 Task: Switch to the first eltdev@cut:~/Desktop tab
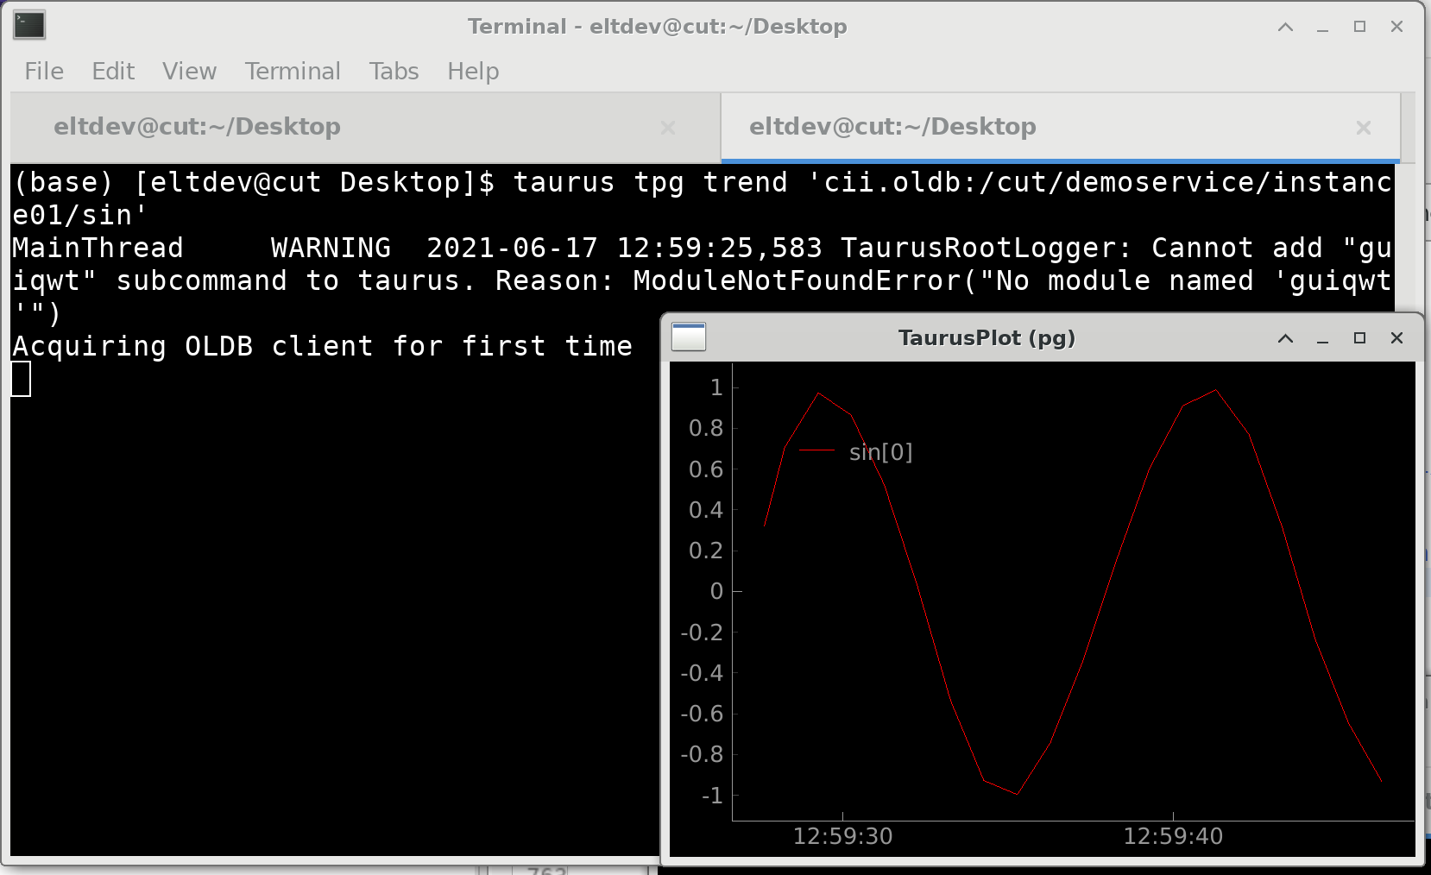tap(199, 126)
